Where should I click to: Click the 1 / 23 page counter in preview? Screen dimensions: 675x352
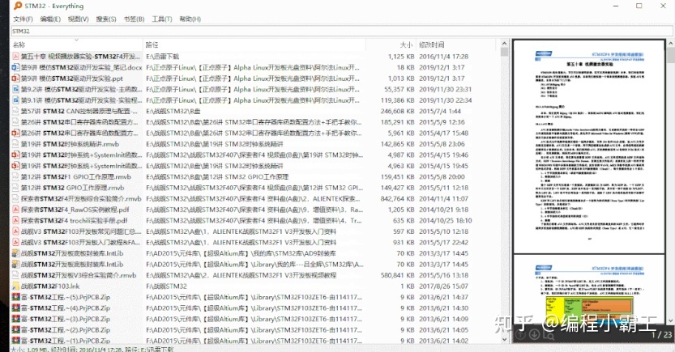(x=660, y=335)
